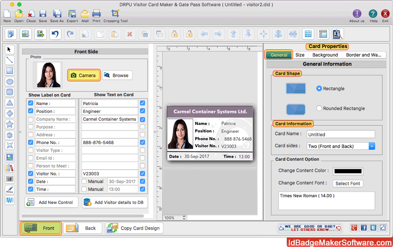Select the Signature pen tool
Image resolution: width=393 pixels, height=247 pixels.
[10, 189]
